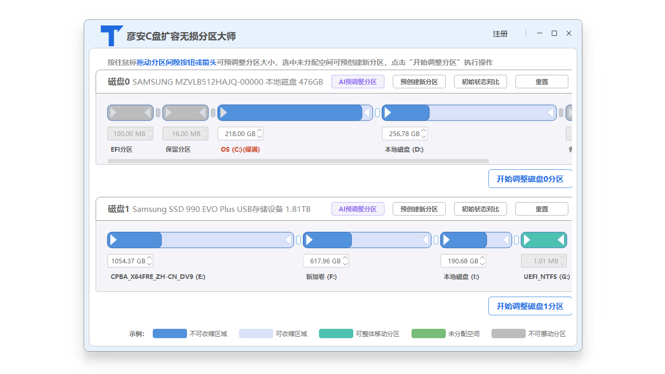665x374 pixels.
Task: Click the gap button between I: and G: partitions
Action: click(516, 240)
